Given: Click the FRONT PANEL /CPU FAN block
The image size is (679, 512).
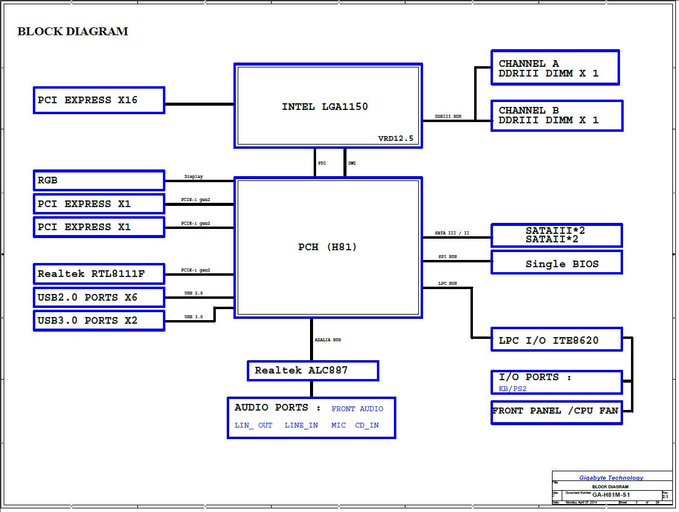Looking at the screenshot, I should click(x=556, y=411).
